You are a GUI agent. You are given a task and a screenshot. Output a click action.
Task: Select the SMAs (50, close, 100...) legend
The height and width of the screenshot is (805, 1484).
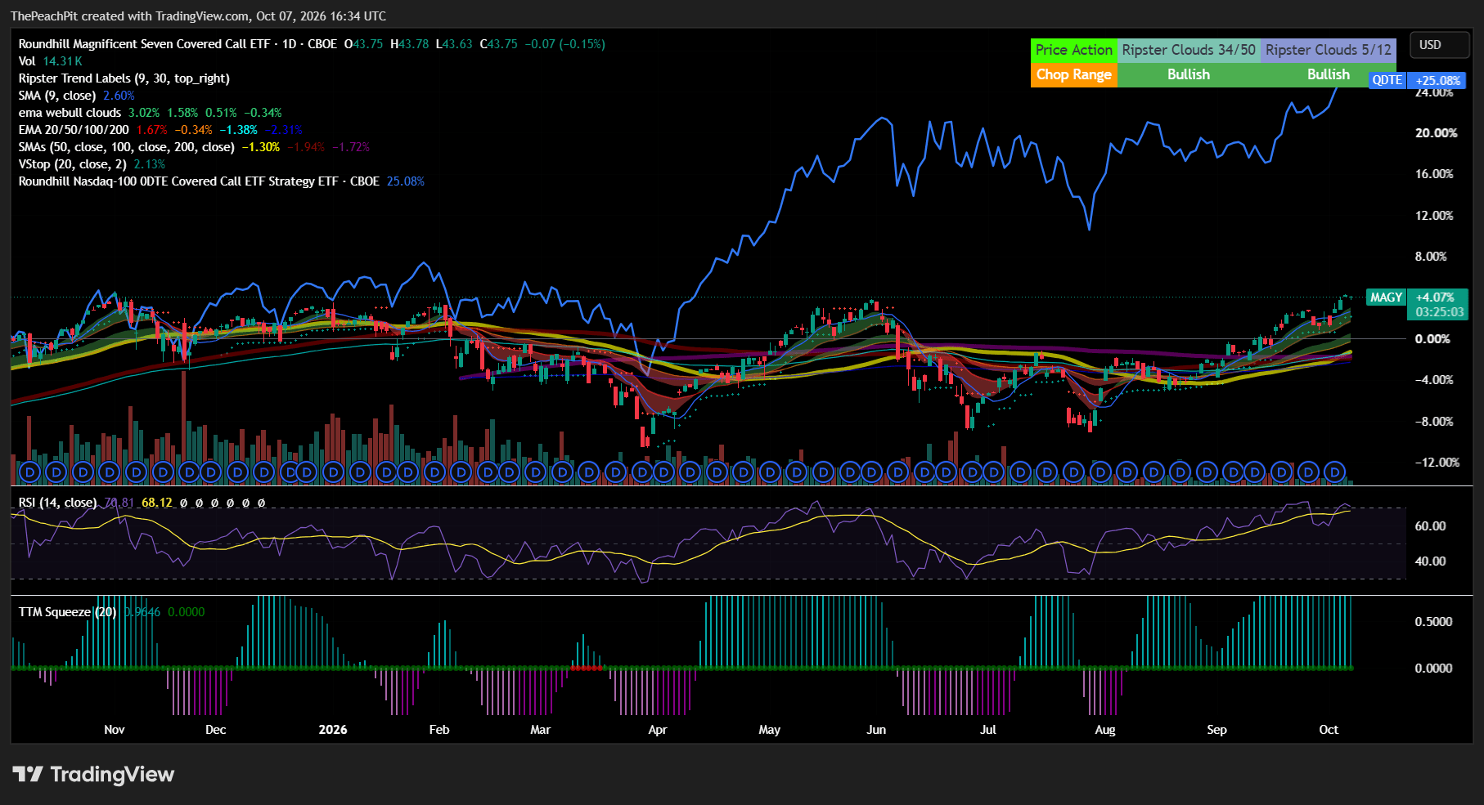point(194,147)
